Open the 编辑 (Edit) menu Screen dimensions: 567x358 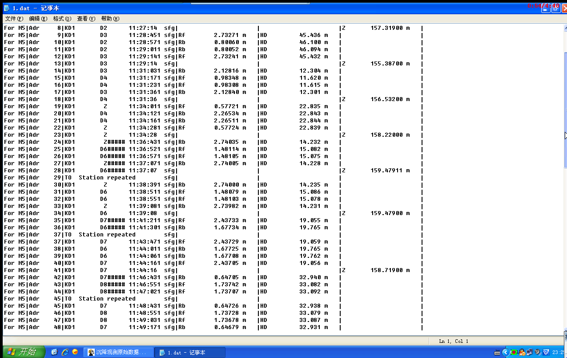click(x=38, y=19)
